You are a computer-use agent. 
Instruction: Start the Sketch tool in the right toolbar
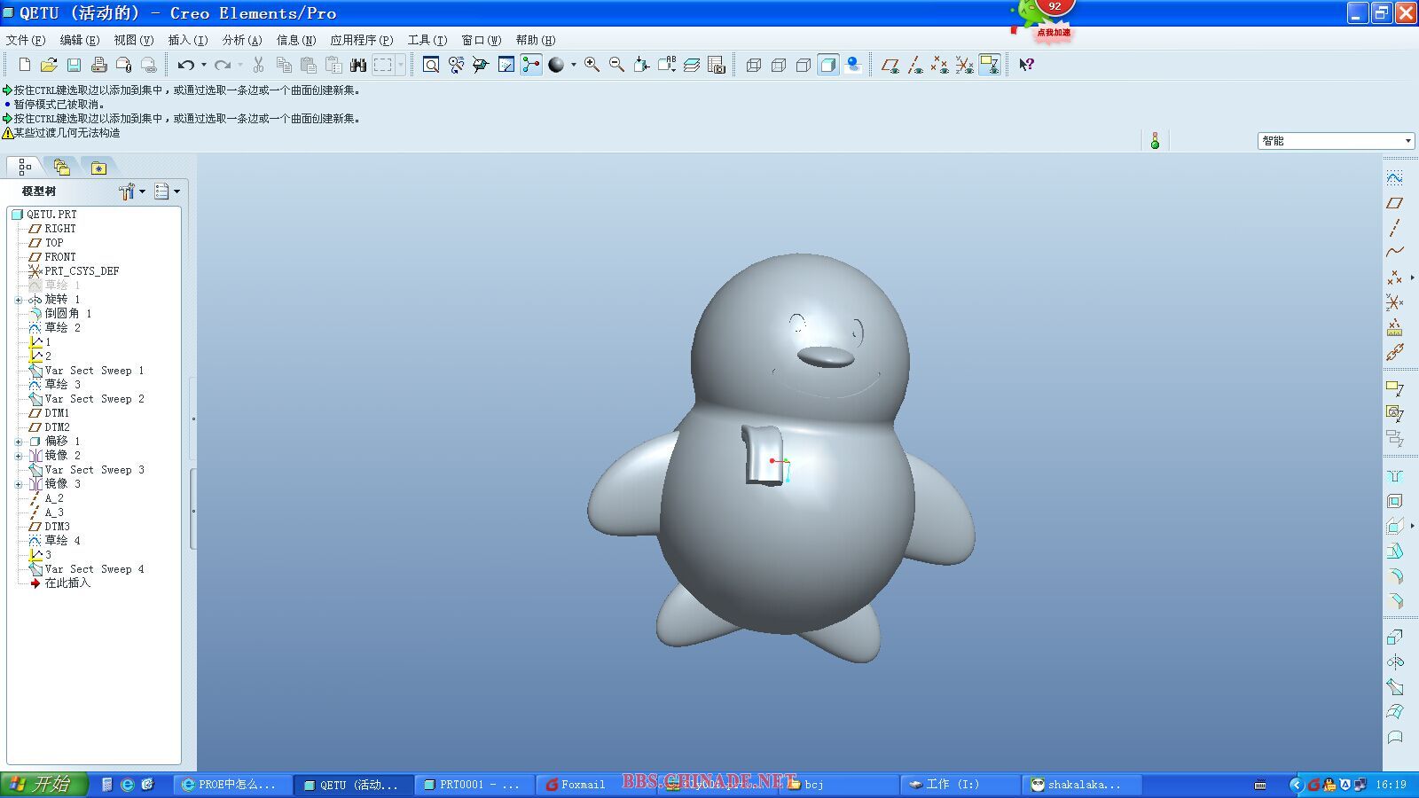1395,178
